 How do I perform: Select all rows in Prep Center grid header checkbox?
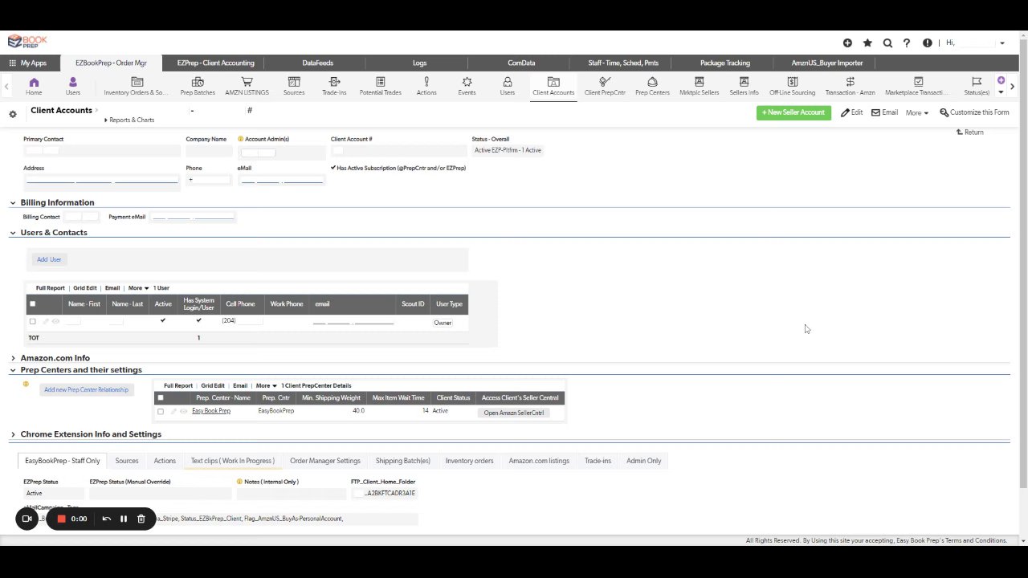tap(161, 397)
